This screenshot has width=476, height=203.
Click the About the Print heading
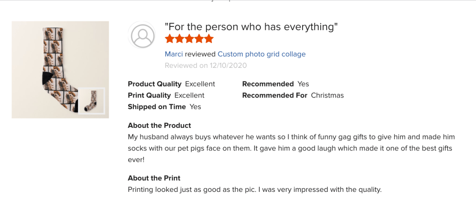(x=154, y=178)
